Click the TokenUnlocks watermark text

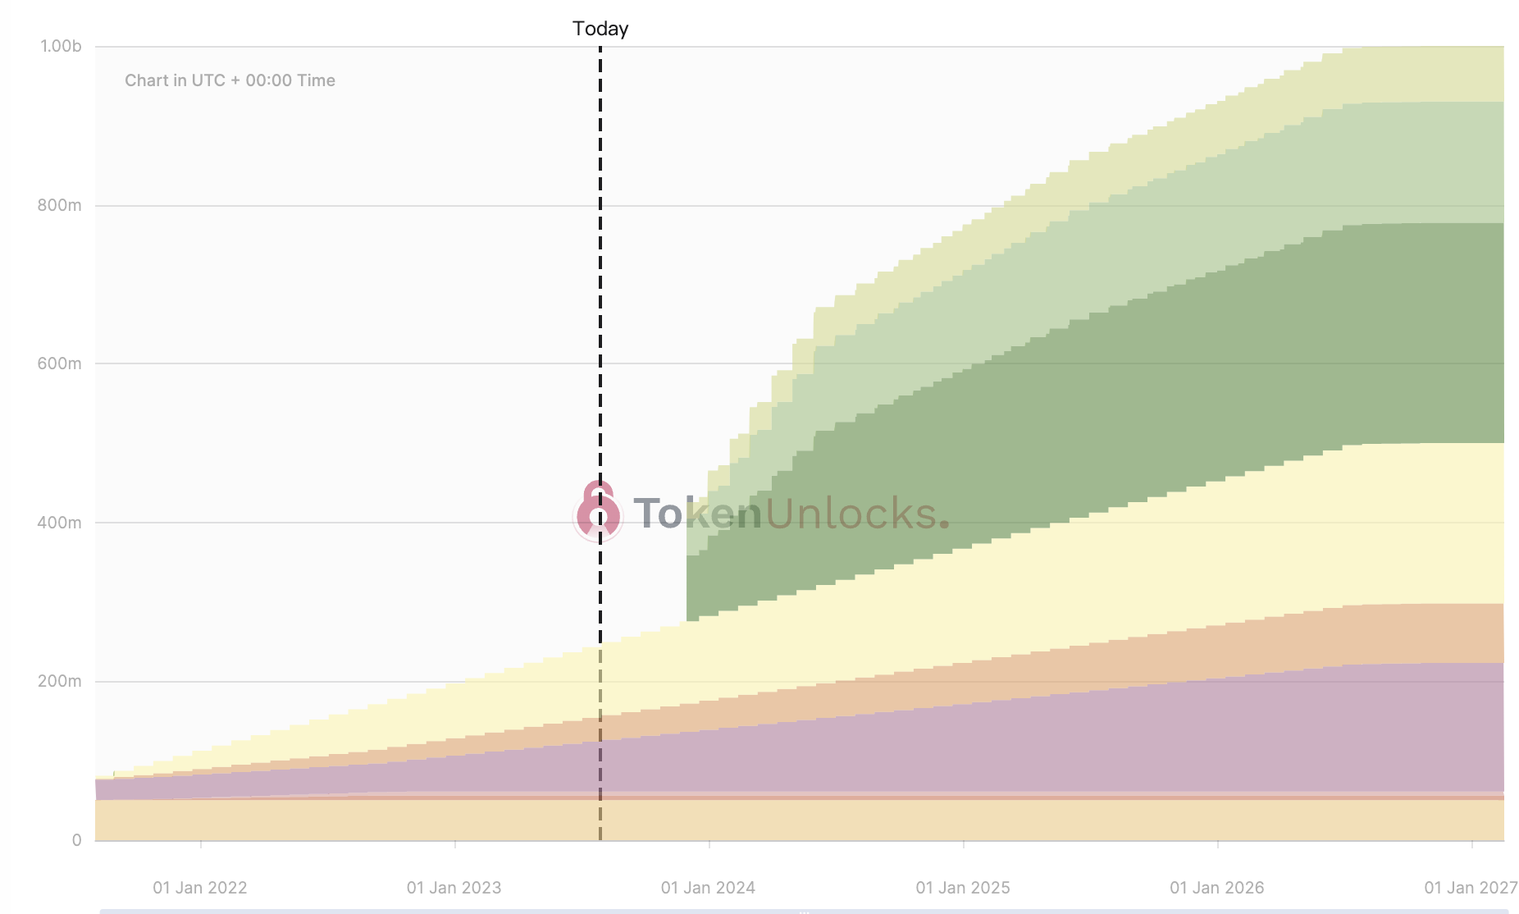pyautogui.click(x=791, y=514)
